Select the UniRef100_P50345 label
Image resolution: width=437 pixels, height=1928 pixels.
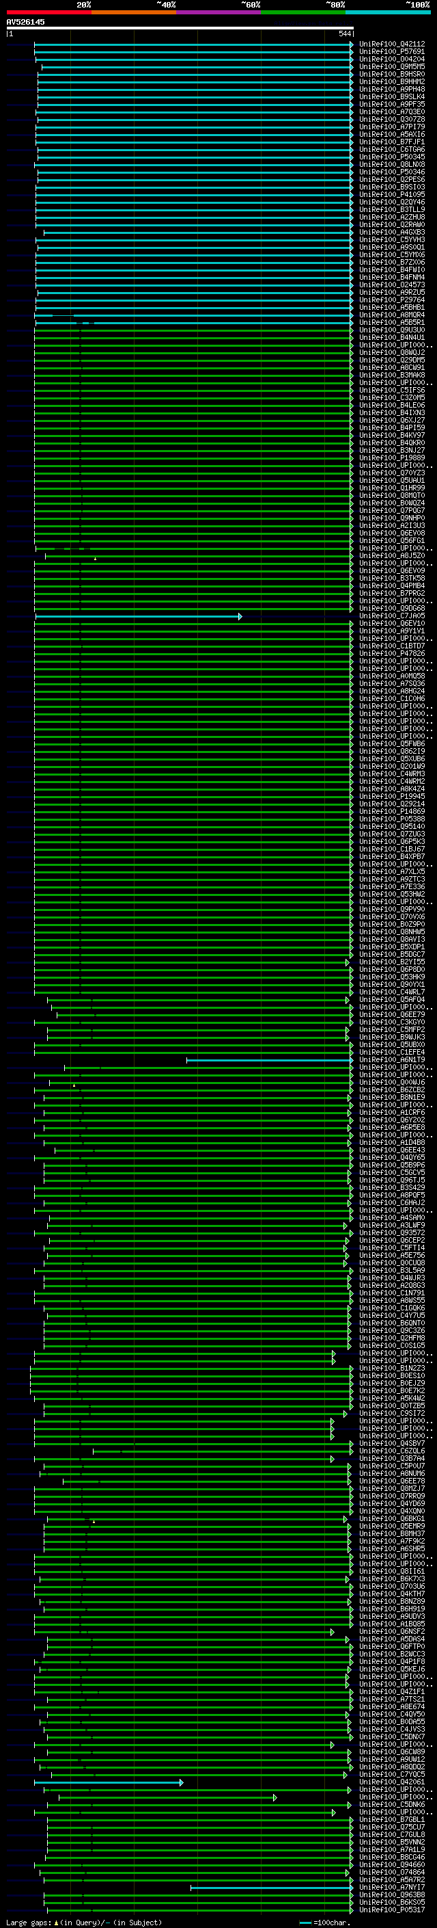[392, 157]
